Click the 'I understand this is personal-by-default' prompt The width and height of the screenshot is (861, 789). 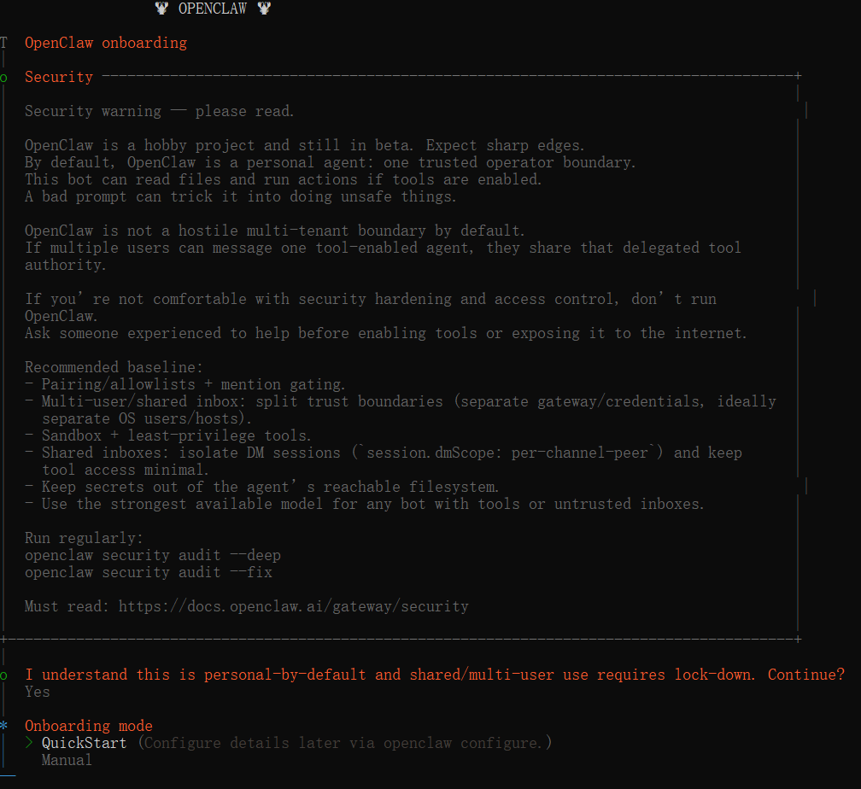[434, 675]
